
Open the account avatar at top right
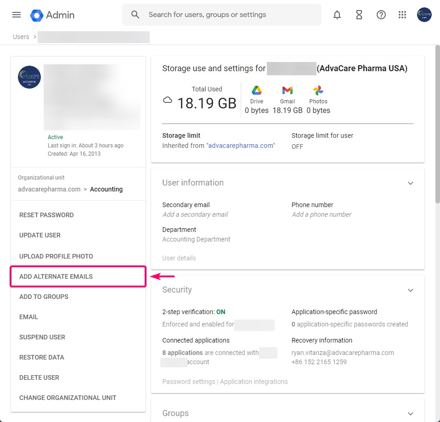[x=424, y=15]
